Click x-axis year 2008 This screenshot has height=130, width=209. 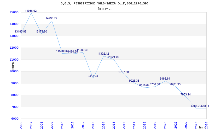(x=42, y=125)
